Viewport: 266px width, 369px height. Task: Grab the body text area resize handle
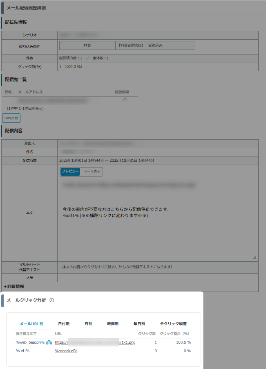(254, 258)
